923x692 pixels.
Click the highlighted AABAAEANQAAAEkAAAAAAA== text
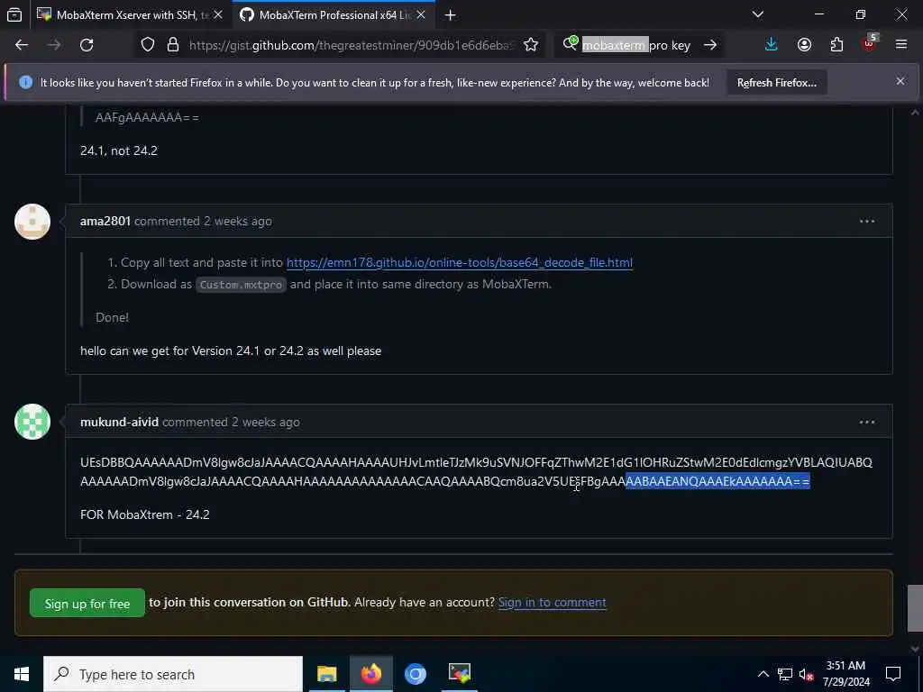[717, 481]
